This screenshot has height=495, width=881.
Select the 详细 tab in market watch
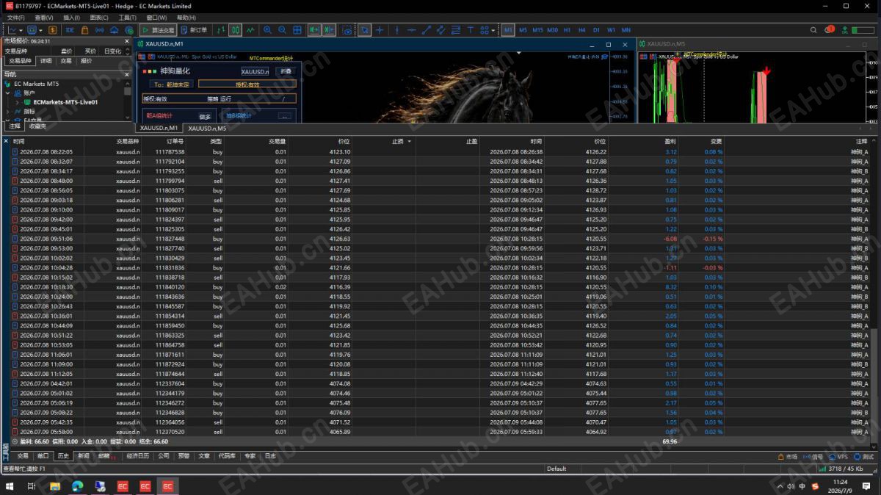point(46,61)
